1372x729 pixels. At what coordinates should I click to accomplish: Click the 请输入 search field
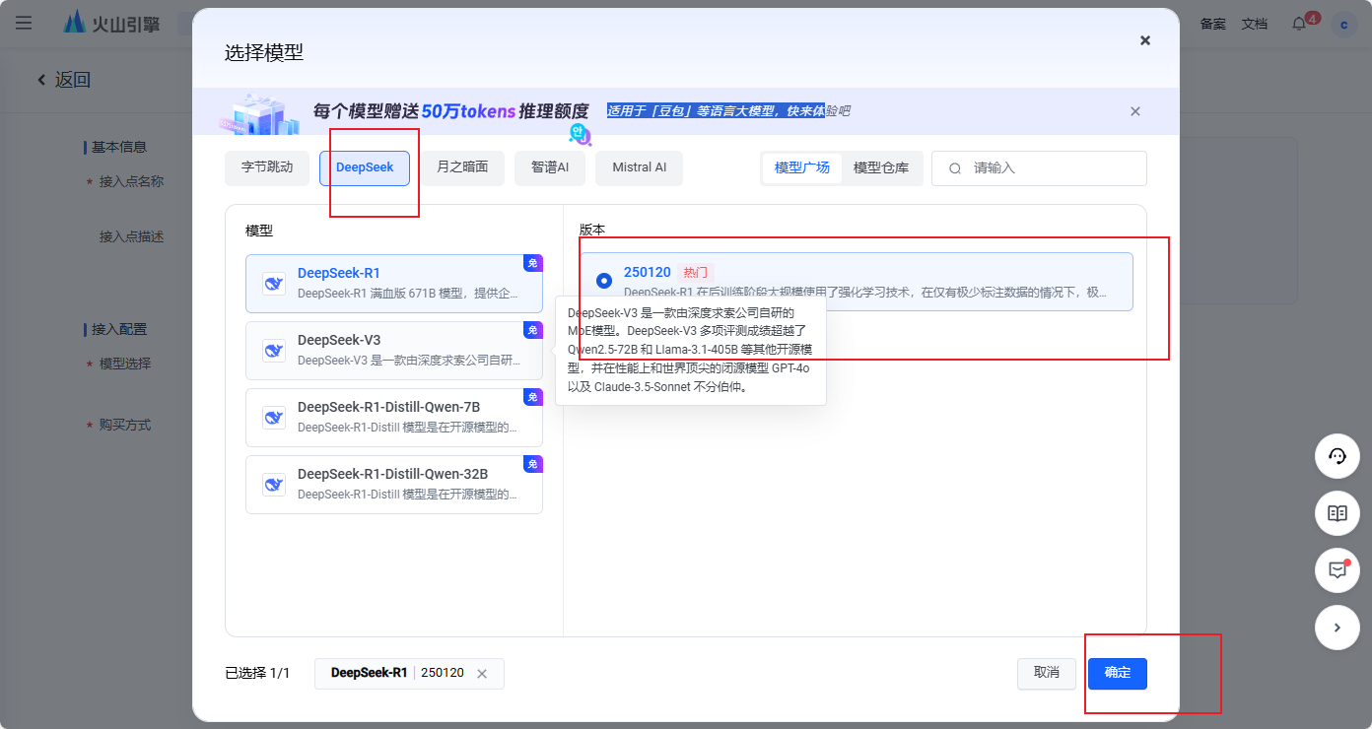1039,168
